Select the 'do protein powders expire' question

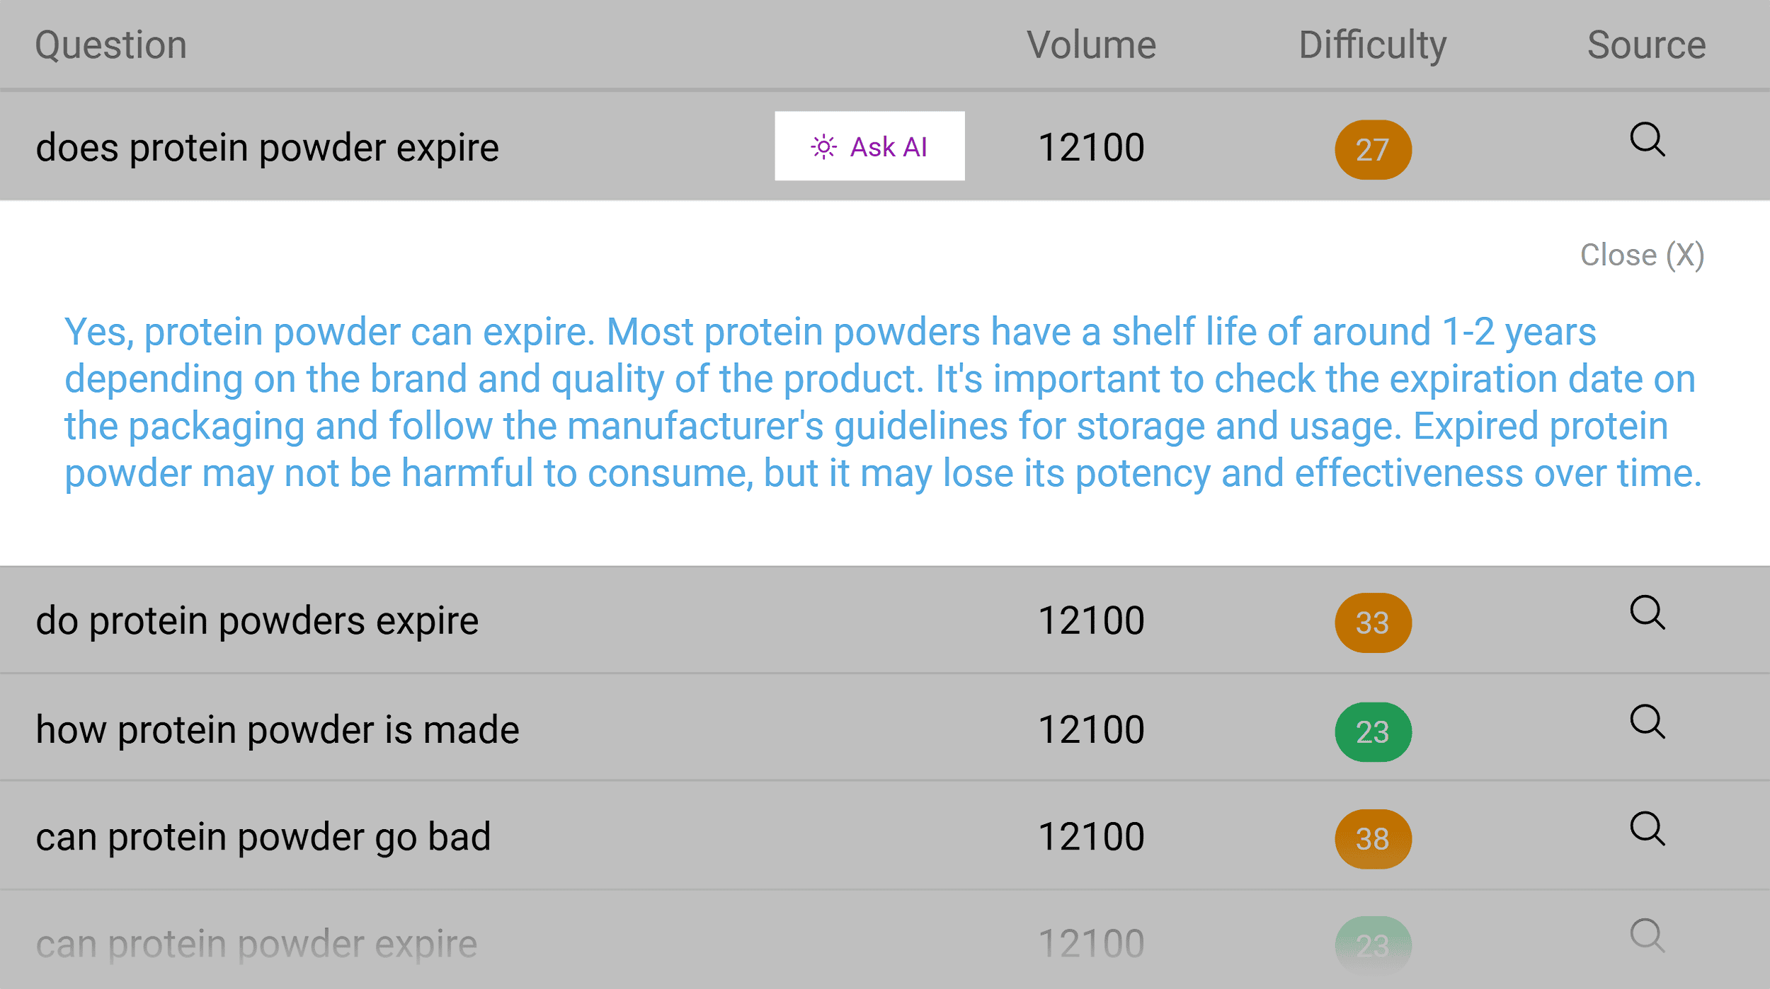257,621
